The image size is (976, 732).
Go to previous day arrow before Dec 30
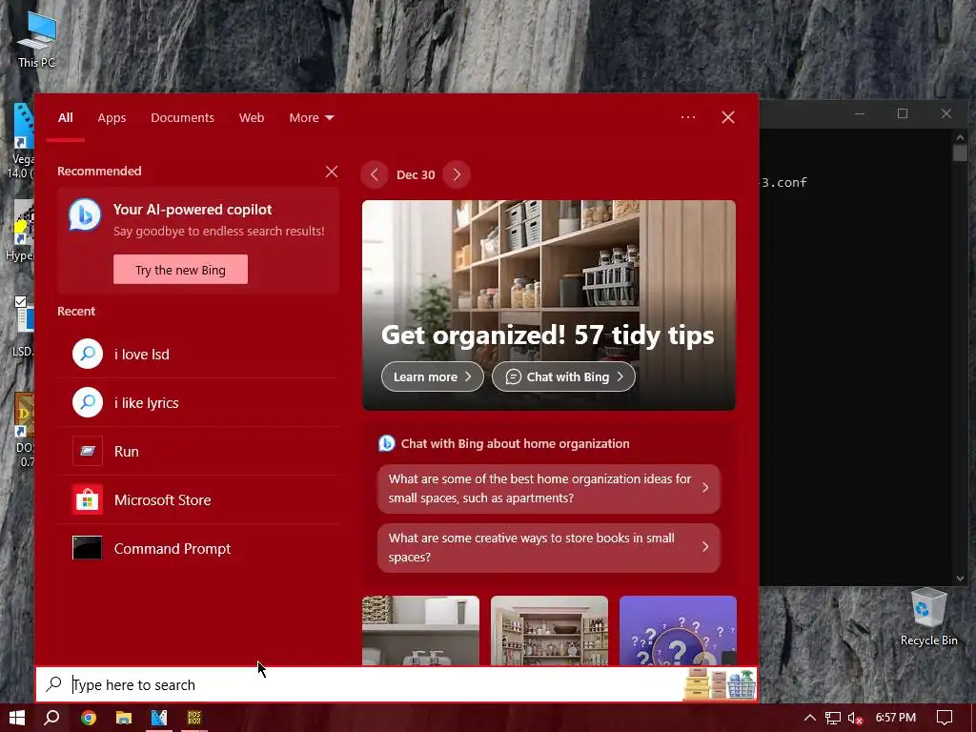tap(374, 175)
